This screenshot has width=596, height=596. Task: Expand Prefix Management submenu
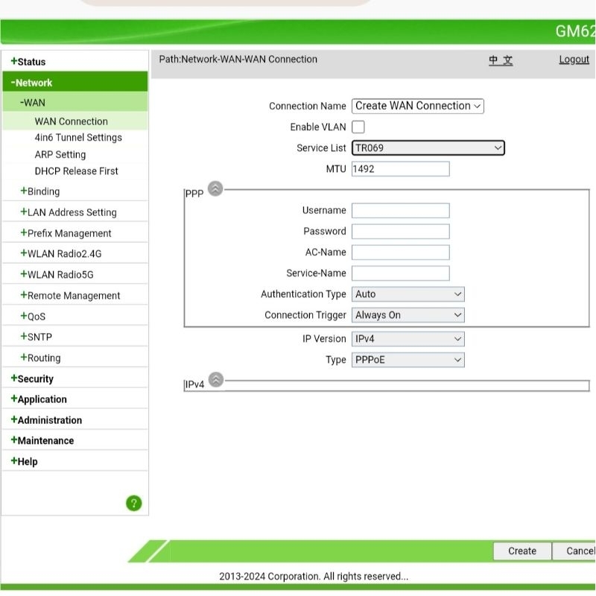pos(66,233)
